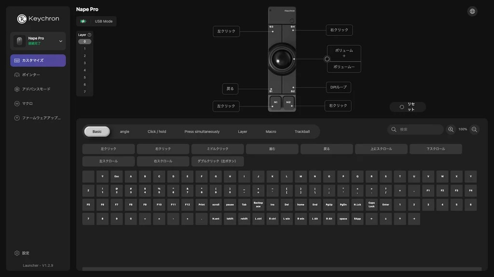
Task: Open the language globe icon
Action: 472,12
